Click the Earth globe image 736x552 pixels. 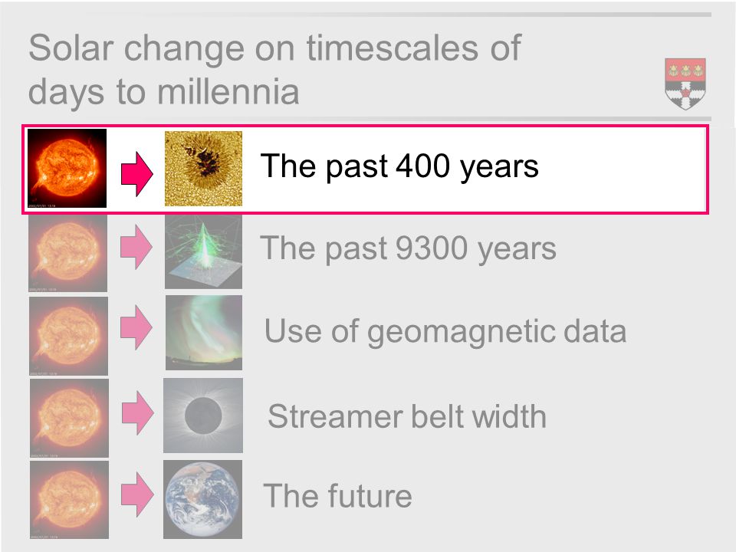coord(202,499)
